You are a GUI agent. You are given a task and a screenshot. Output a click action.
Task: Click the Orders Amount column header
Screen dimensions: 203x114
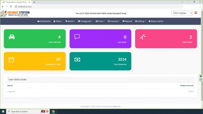(x=187, y=85)
